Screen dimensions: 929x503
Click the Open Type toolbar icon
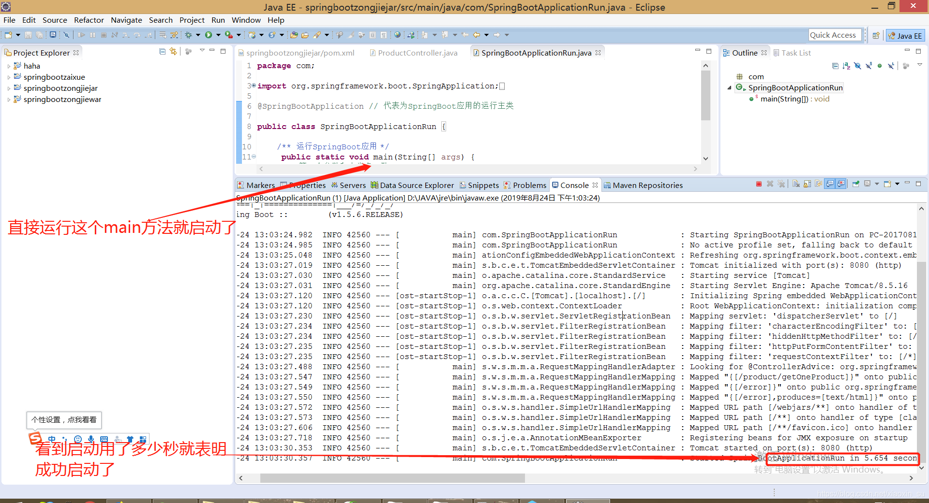(x=294, y=35)
